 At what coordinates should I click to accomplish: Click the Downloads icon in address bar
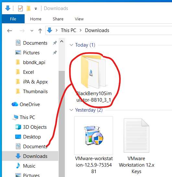coord(50,30)
